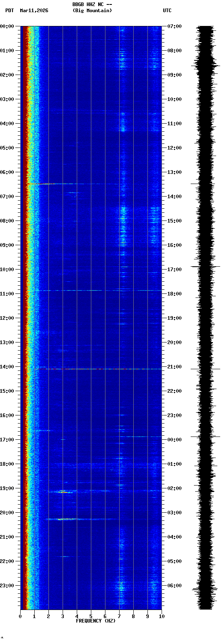Click the 14:00 PDT time label
This screenshot has height=642, width=223.
7,367
